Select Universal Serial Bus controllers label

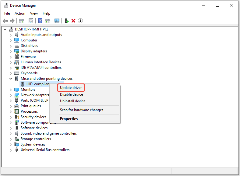[x=45, y=150]
